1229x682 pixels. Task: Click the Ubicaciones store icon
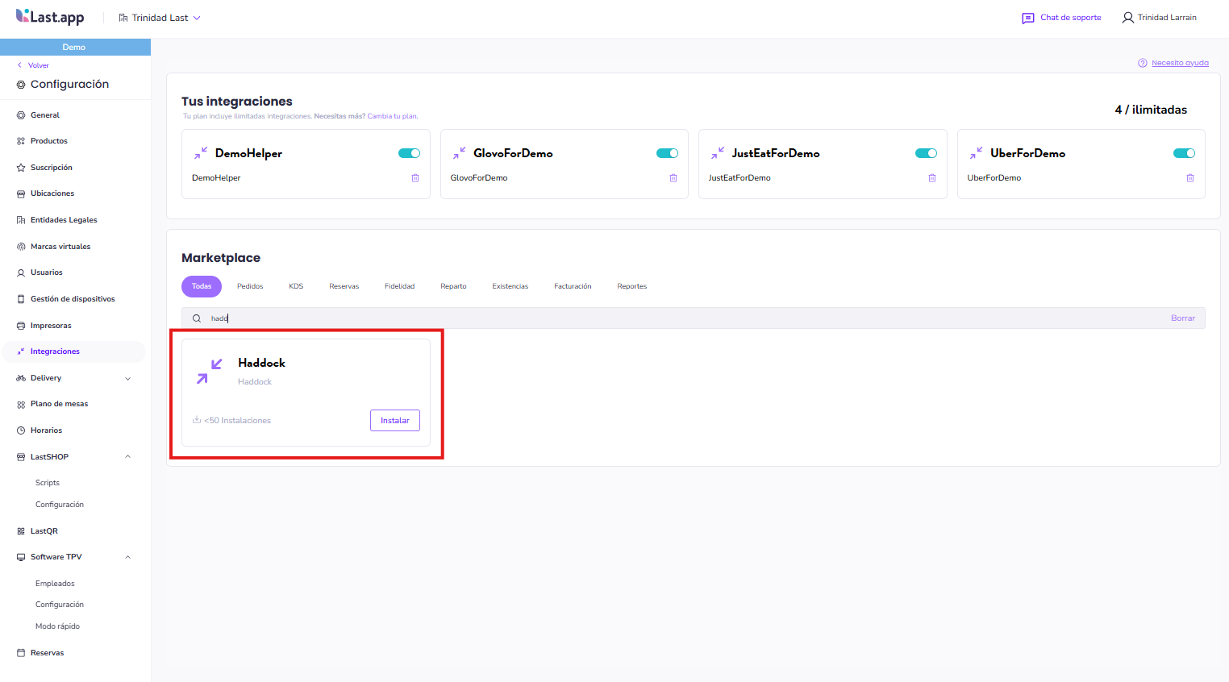point(21,194)
